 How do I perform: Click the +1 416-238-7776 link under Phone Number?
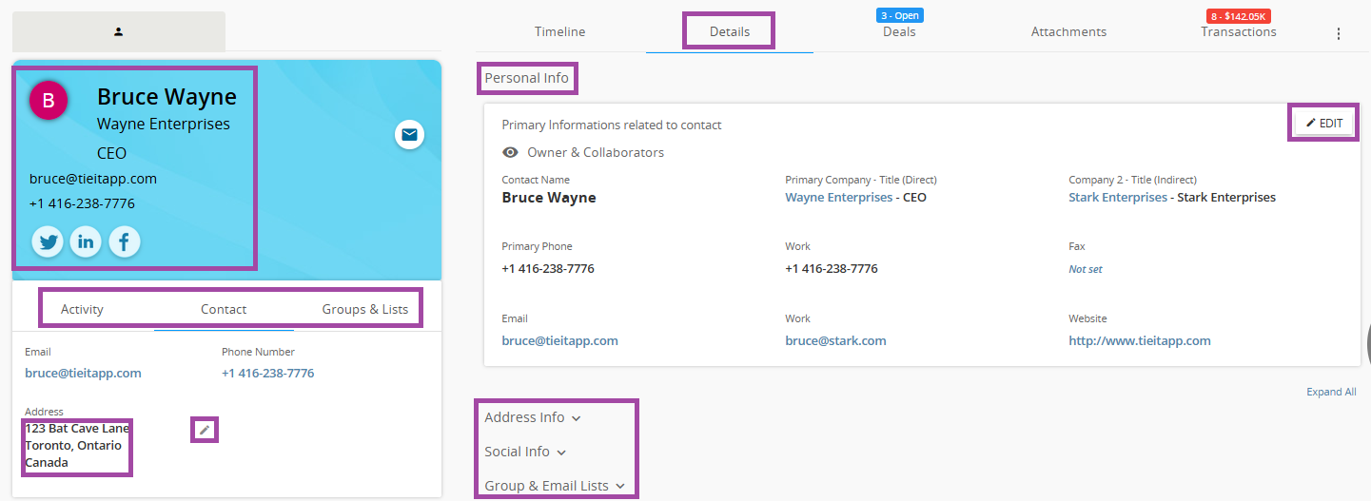coord(268,373)
